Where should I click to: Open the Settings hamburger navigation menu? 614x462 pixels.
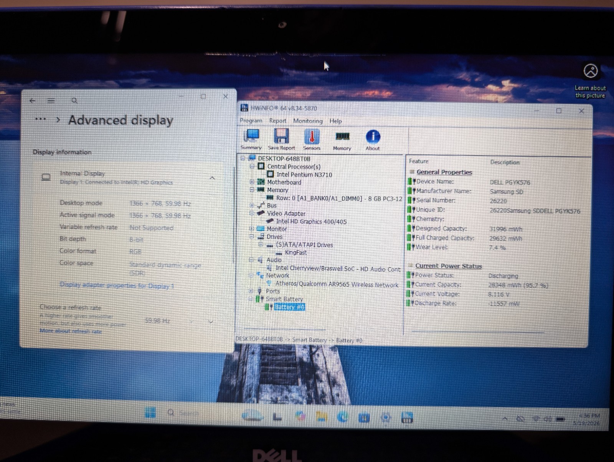pyautogui.click(x=51, y=101)
